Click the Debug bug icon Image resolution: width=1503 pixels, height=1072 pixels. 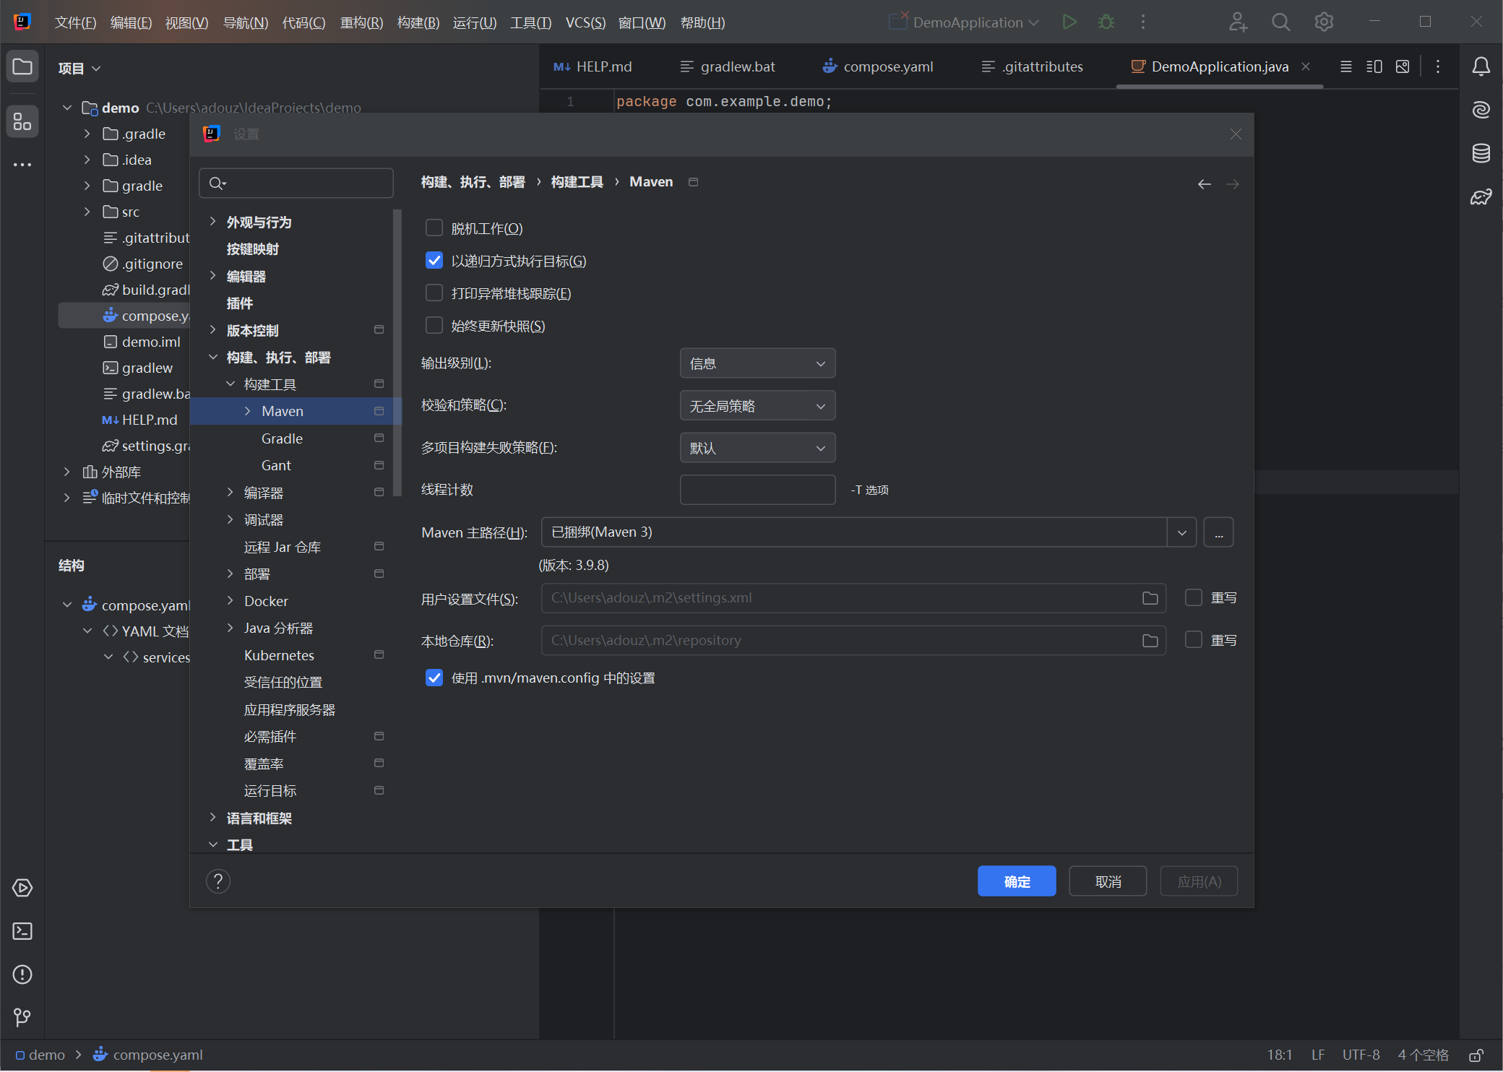click(x=1106, y=22)
